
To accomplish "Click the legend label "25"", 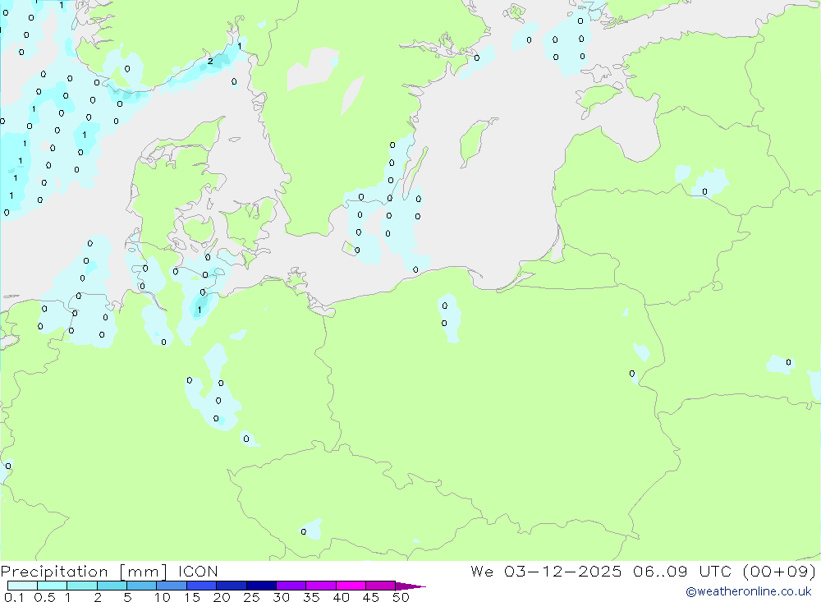I will pyautogui.click(x=252, y=597).
